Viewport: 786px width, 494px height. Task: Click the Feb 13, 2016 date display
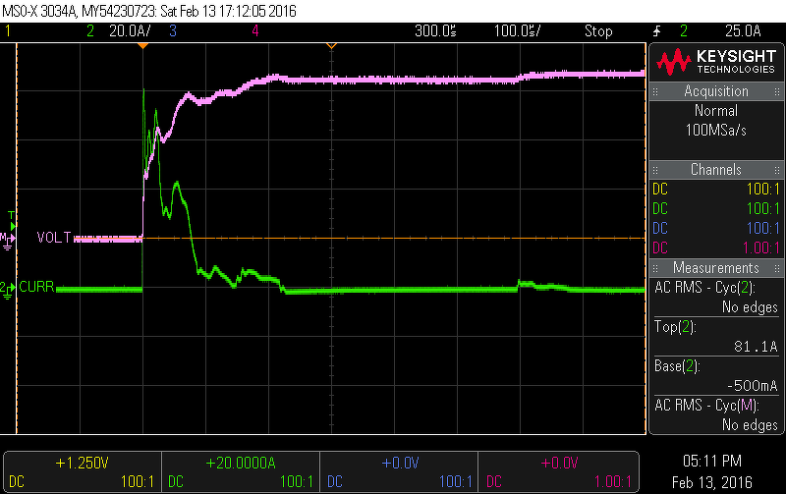(711, 482)
